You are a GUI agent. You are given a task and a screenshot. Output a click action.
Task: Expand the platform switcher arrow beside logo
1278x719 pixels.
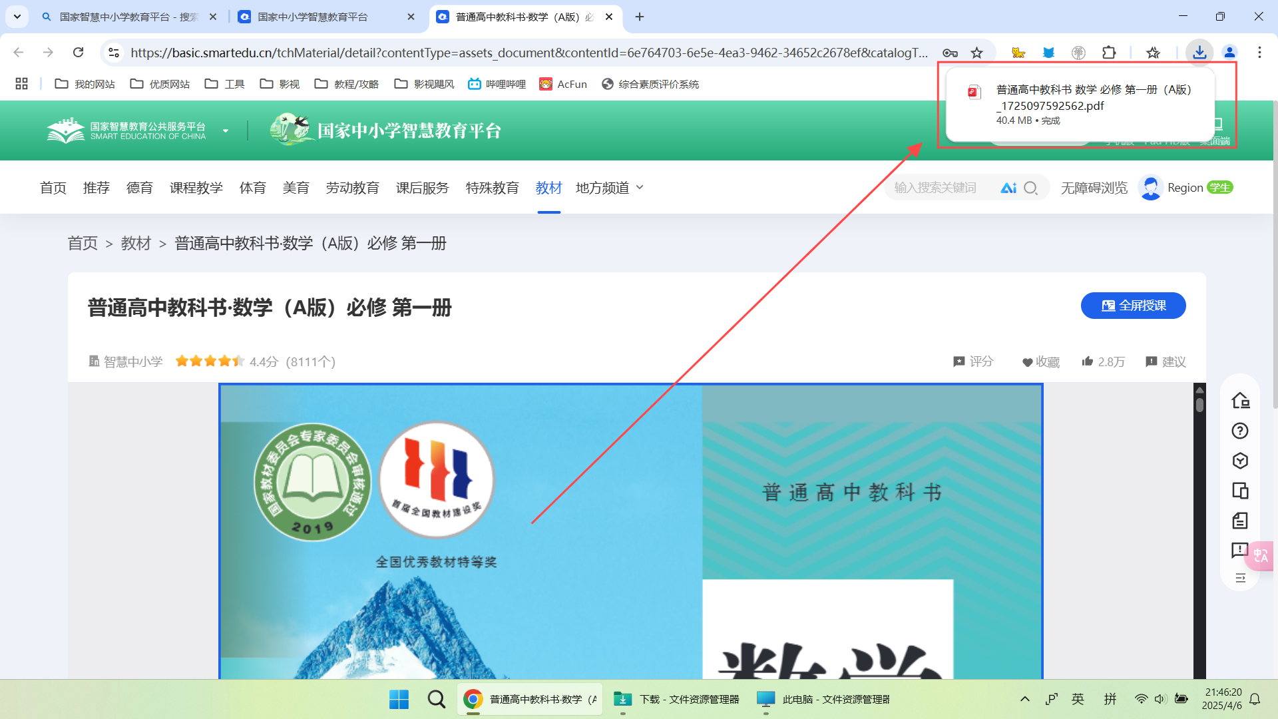point(226,130)
